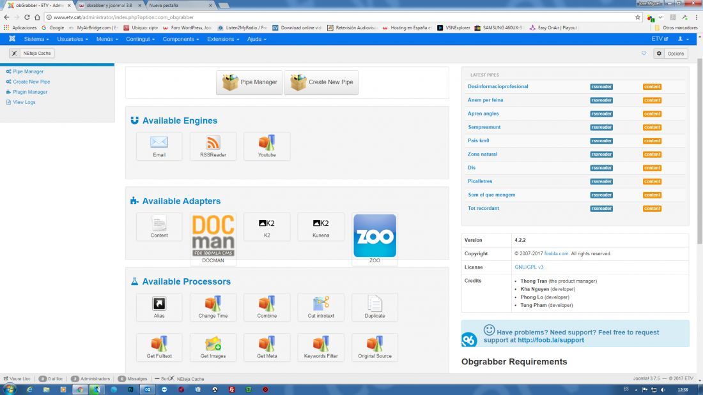
Task: Click the Windows Start button
Action: pyautogui.click(x=9, y=389)
